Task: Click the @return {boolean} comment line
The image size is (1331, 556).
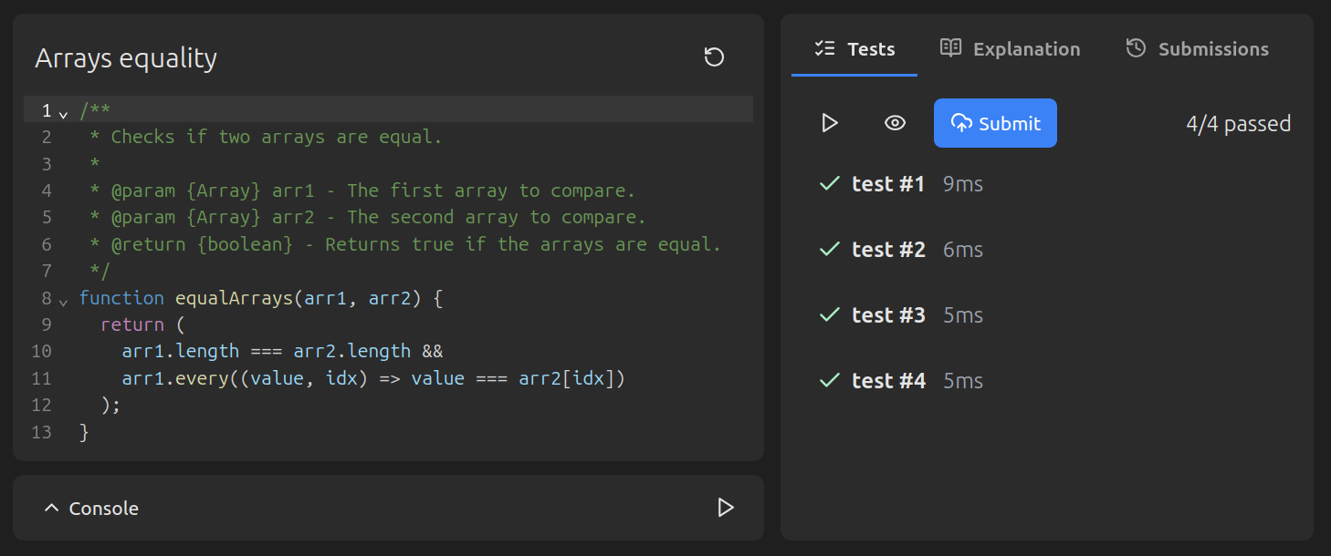Action: tap(405, 244)
